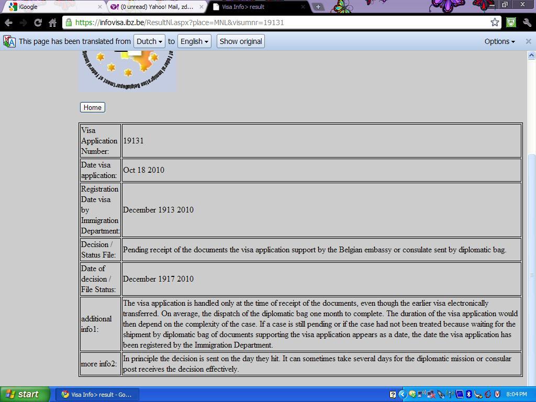Click the disconnected network tray icon
This screenshot has height=402, width=536.
(x=431, y=394)
